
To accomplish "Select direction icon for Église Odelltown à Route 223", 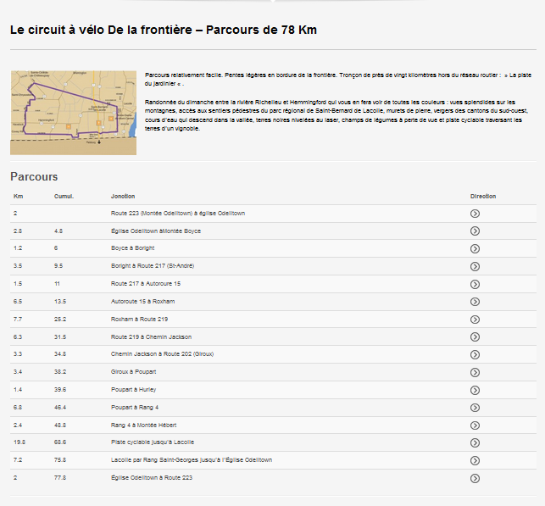I will coord(475,478).
